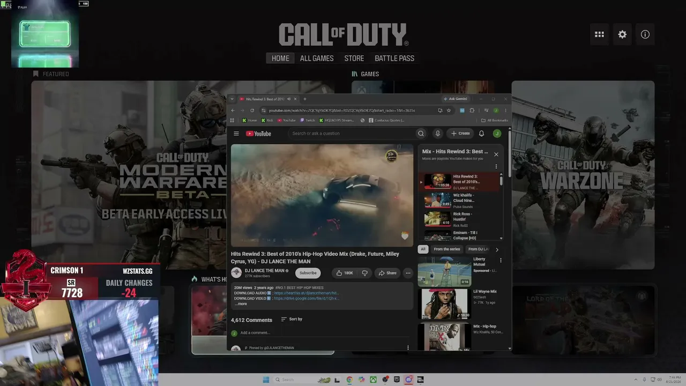Open the hearthis.at download audio link
This screenshot has width=686, height=386.
coord(306,293)
